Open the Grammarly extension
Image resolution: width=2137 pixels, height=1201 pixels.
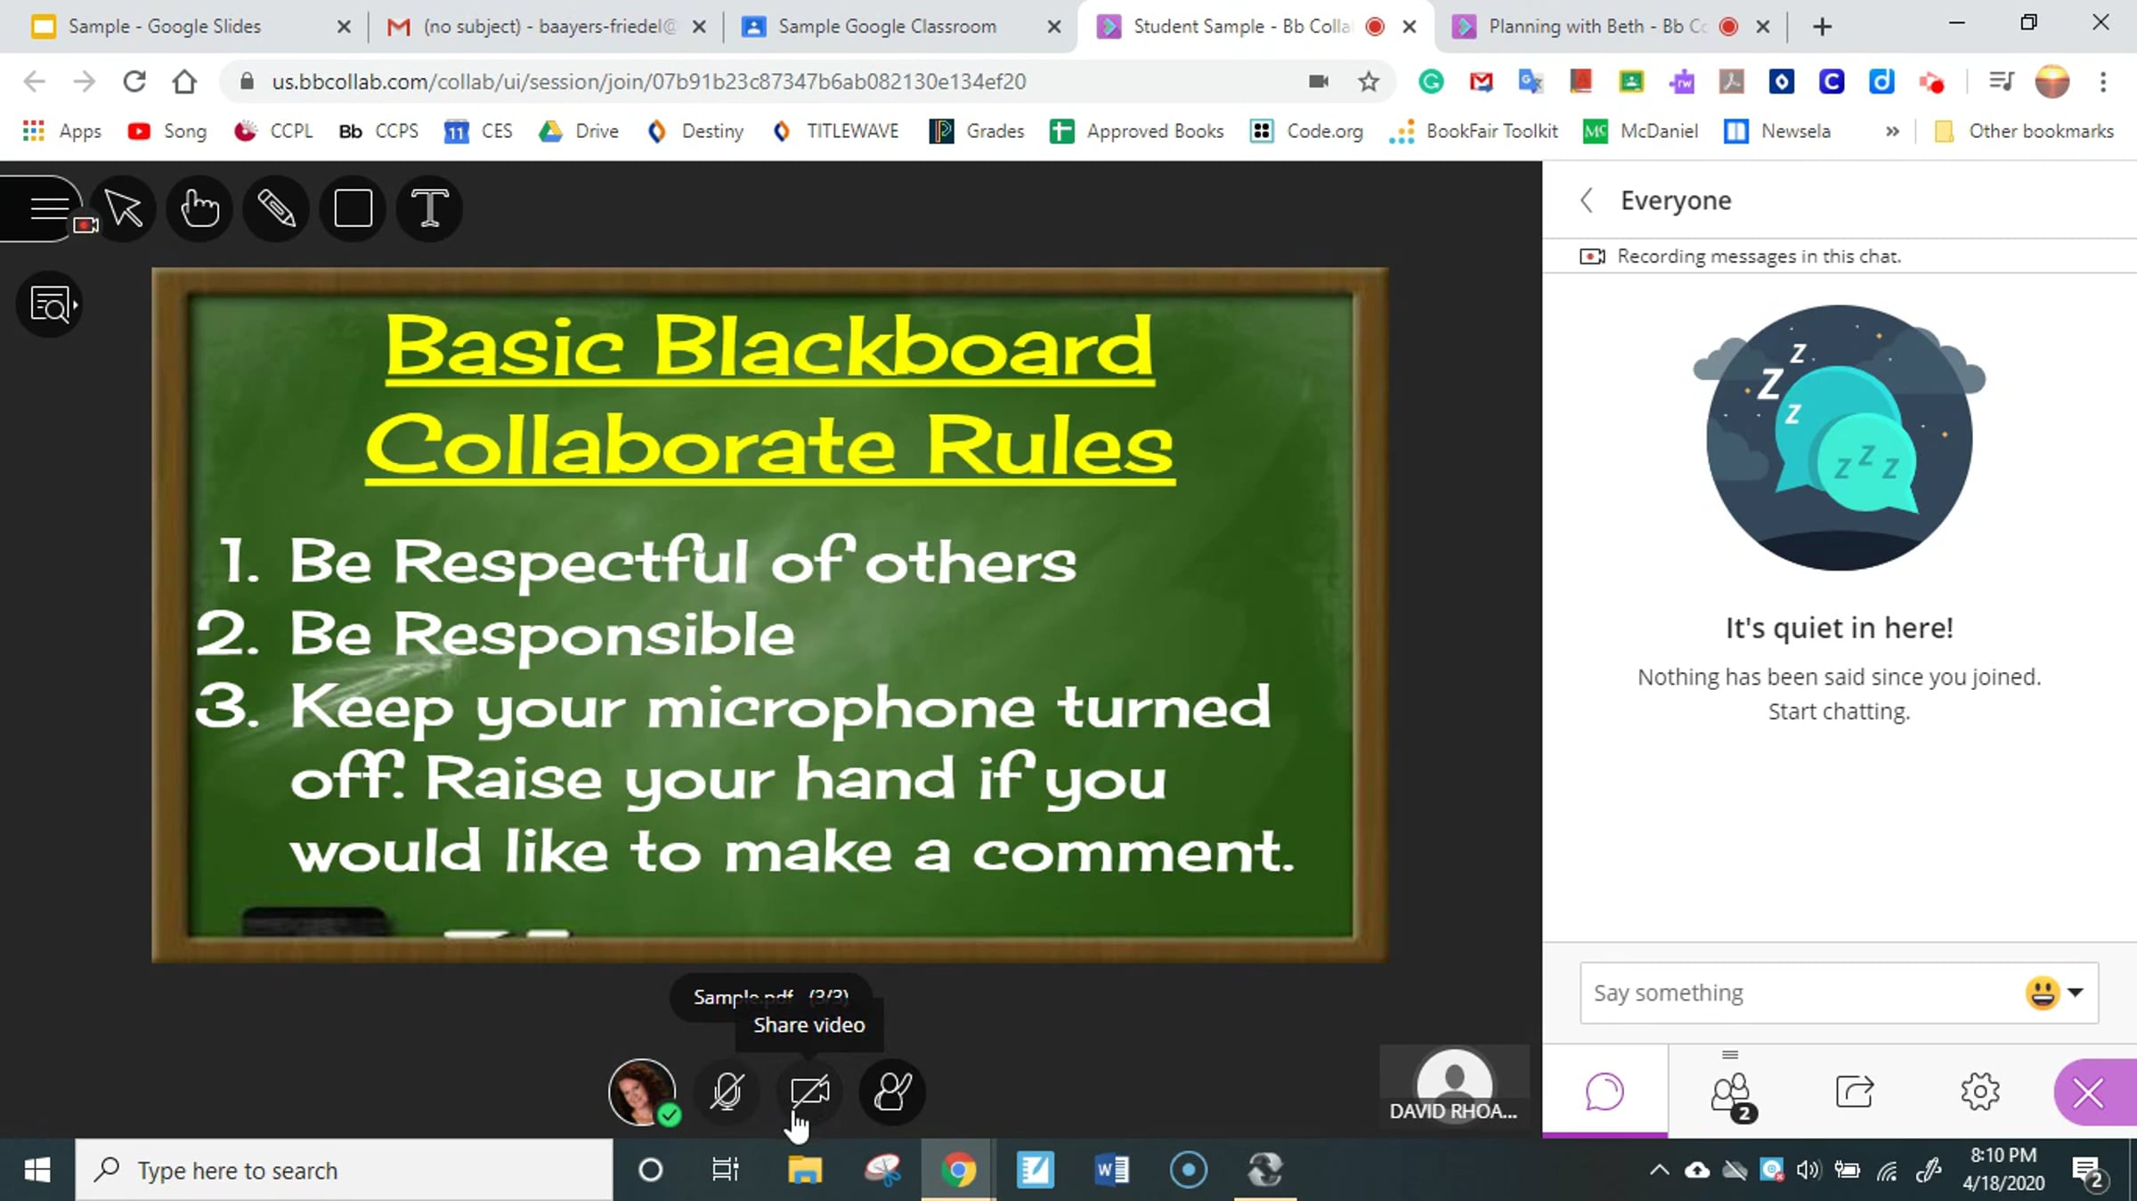[1431, 82]
